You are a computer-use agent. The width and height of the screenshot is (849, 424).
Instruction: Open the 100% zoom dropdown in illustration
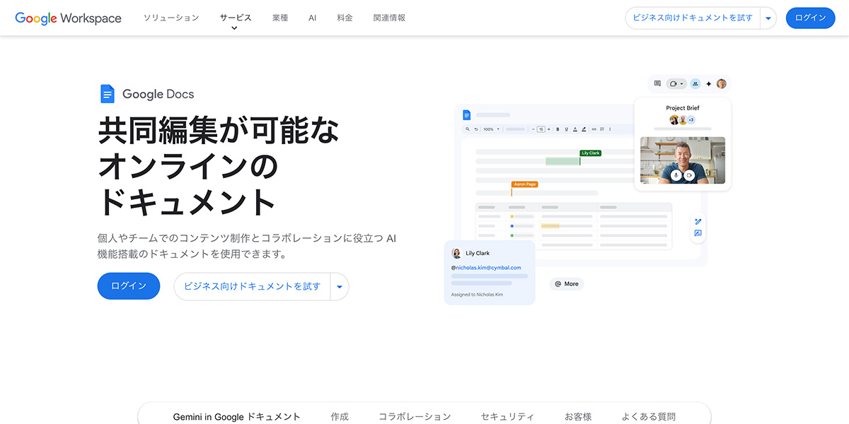tap(492, 129)
